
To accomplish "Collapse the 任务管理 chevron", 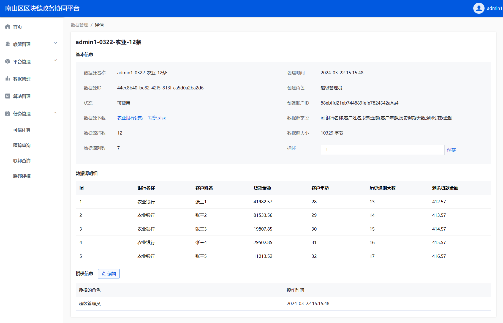I will click(55, 113).
